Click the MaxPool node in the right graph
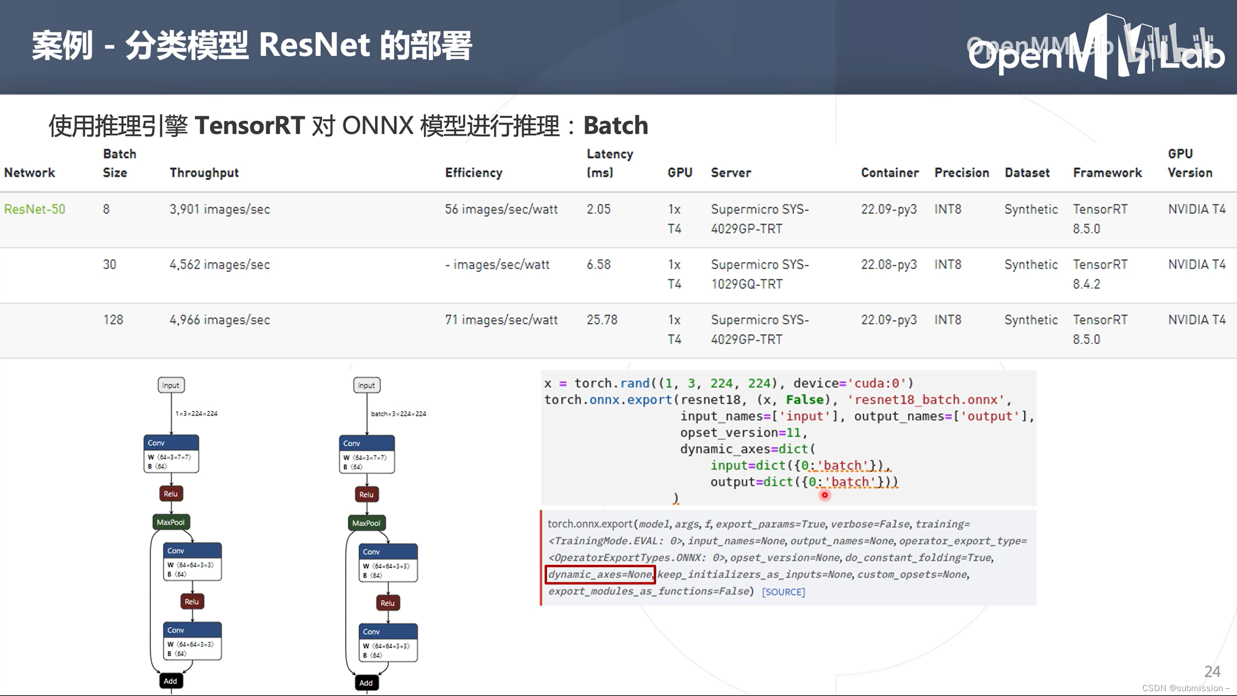 tap(366, 523)
